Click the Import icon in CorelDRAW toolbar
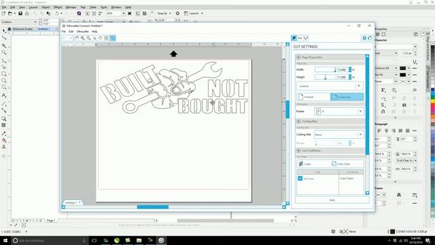Image resolution: width=435 pixels, height=245 pixels. [88, 14]
